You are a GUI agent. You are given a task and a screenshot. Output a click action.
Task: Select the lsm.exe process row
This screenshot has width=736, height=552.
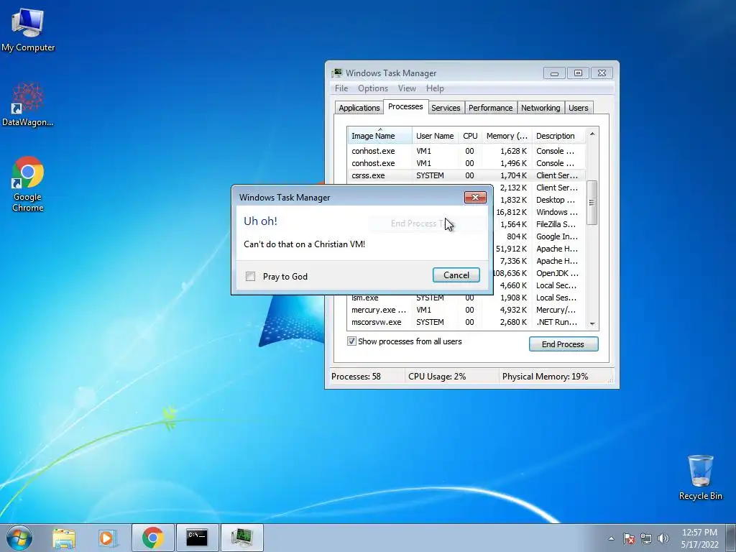(466, 298)
